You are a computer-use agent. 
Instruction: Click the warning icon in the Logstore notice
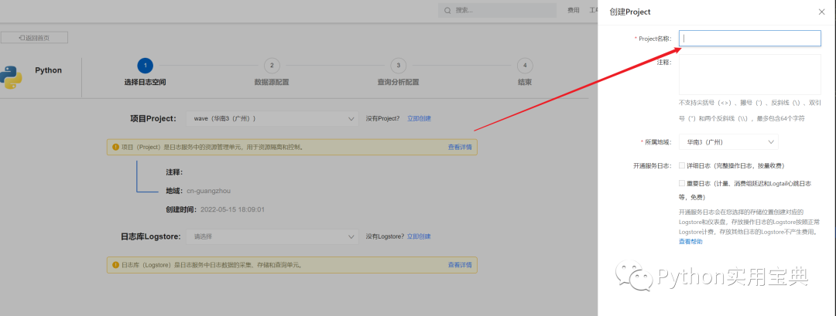tap(115, 264)
